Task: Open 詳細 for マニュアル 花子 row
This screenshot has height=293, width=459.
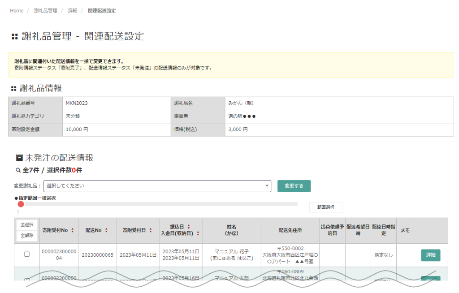Action: click(x=430, y=255)
